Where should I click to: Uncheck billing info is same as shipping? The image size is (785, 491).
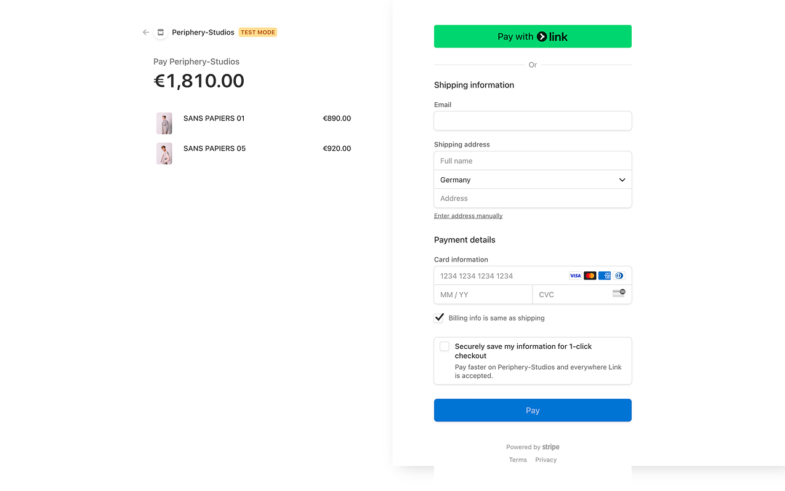[439, 317]
